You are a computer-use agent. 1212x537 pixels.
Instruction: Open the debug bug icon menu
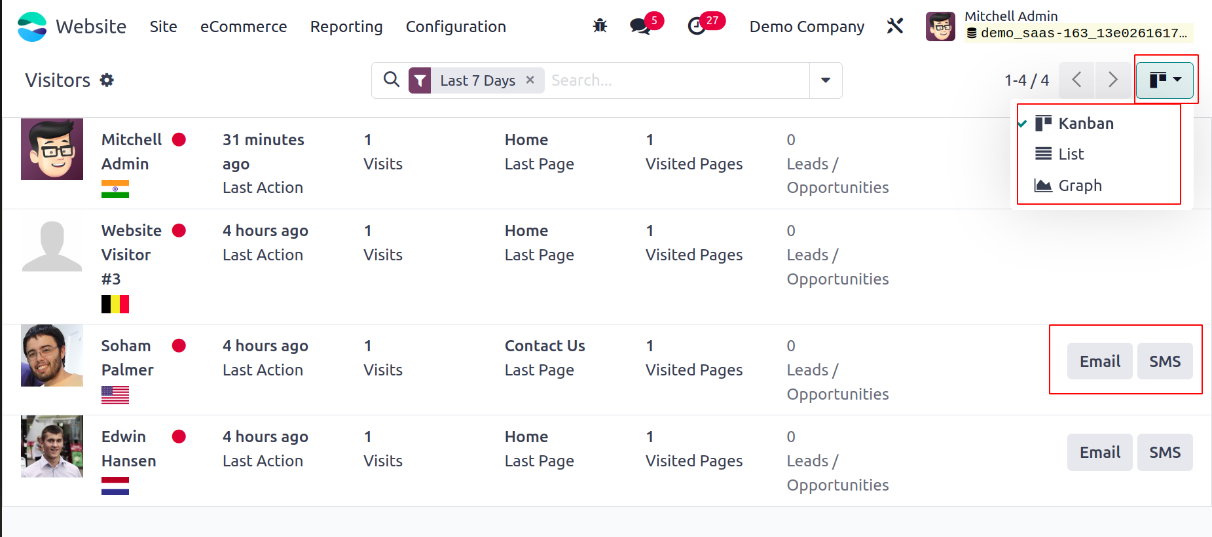click(600, 26)
